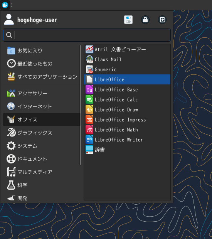Viewport: 212px width, 239px height.
Task: Open Claws Mail
Action: point(127,59)
